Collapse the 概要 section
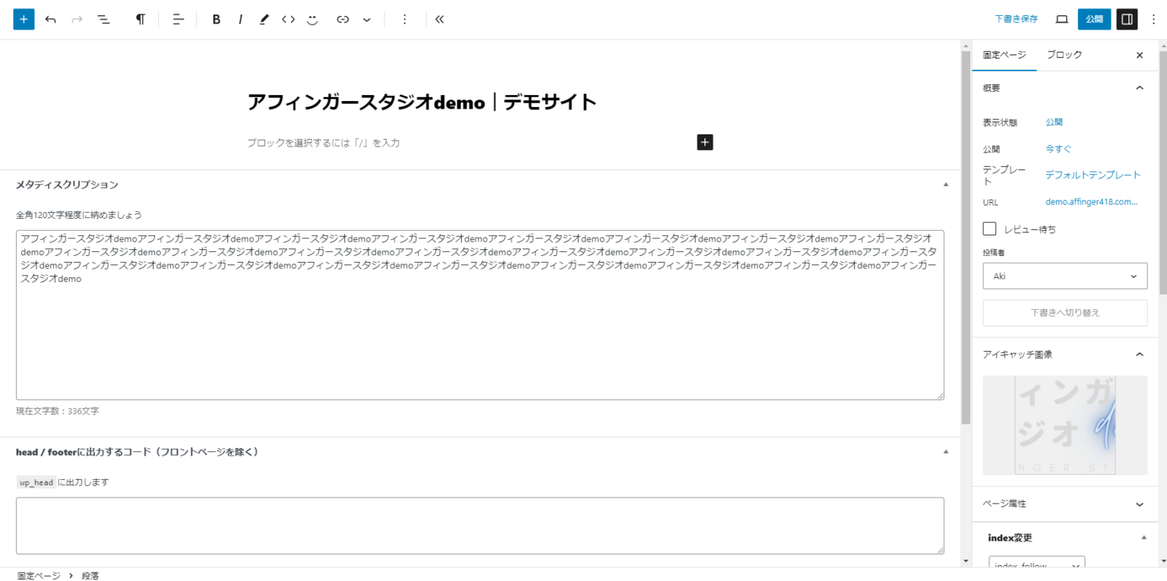 (1139, 88)
